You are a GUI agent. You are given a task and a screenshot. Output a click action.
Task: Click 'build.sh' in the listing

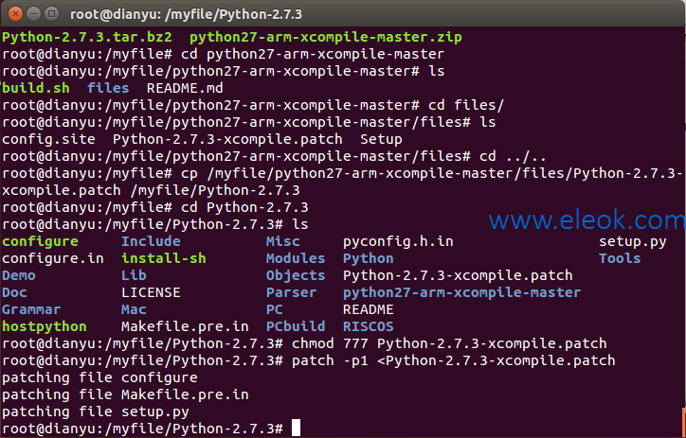pos(36,88)
